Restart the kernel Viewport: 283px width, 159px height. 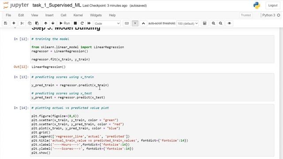(x=82, y=23)
